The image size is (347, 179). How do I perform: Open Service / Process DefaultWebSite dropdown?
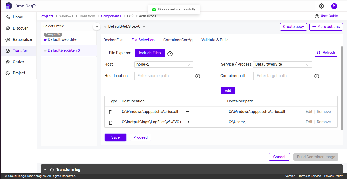(x=282, y=65)
